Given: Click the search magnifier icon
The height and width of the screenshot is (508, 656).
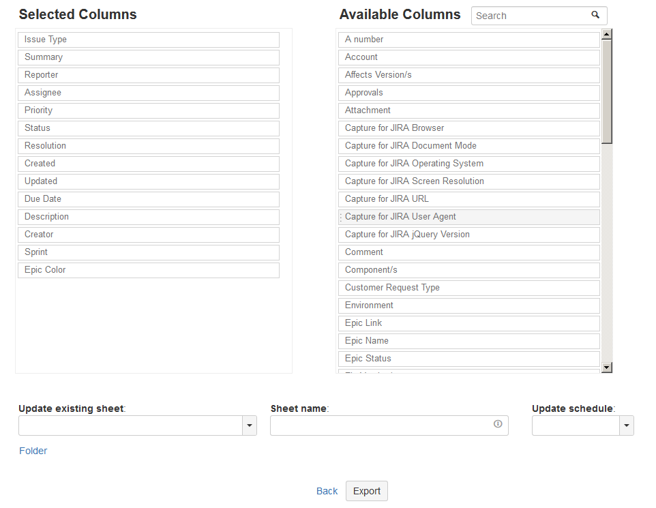Looking at the screenshot, I should [595, 15].
